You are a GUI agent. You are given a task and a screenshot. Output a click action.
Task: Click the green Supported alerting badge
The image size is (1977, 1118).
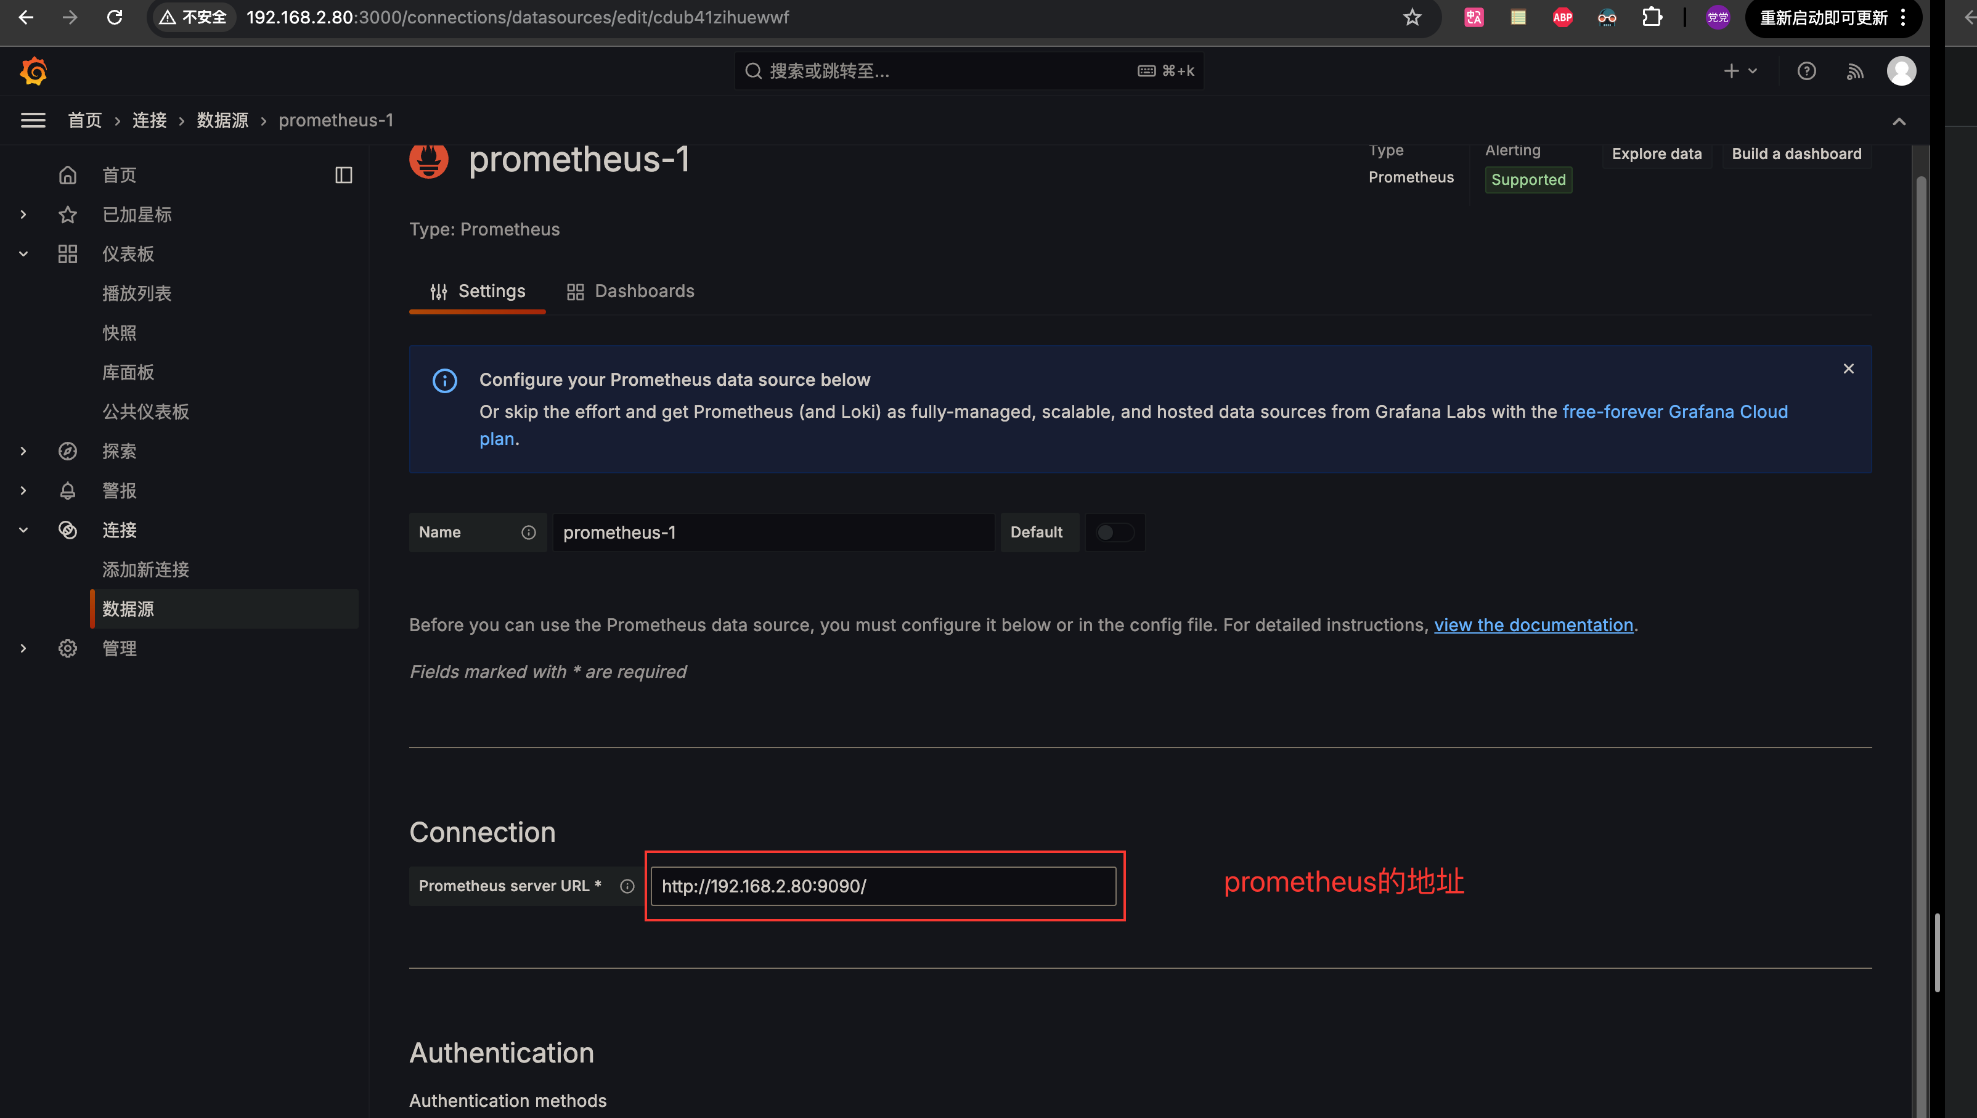1528,180
